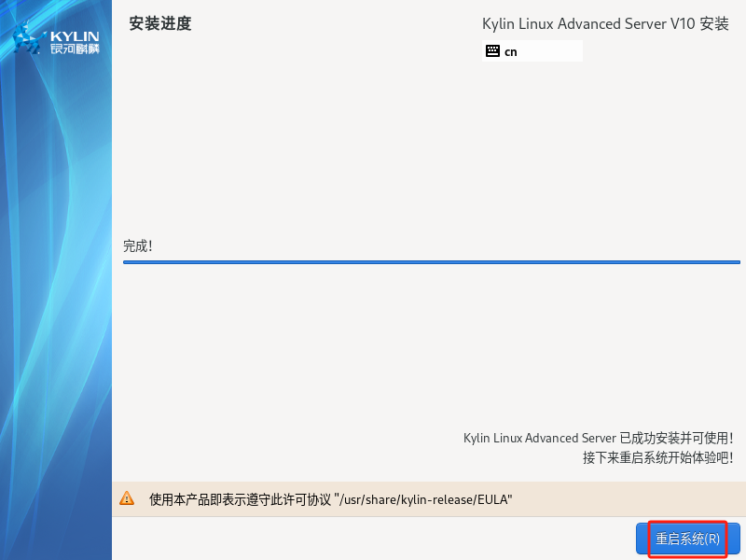Expand the input layout chooser in the header
746x560 pixels.
pos(532,51)
